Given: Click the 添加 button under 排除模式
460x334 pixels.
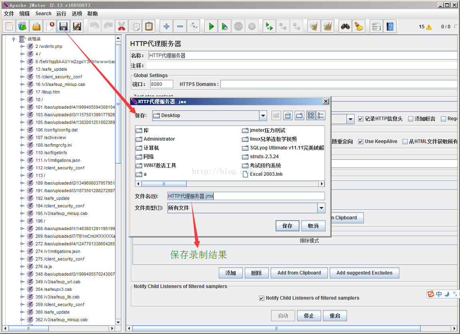Looking at the screenshot, I should 230,273.
